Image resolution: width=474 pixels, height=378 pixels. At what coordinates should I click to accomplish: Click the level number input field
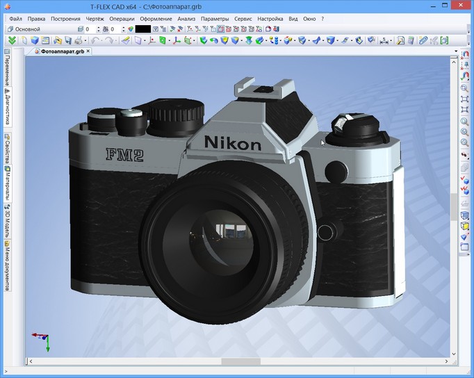tap(90, 29)
